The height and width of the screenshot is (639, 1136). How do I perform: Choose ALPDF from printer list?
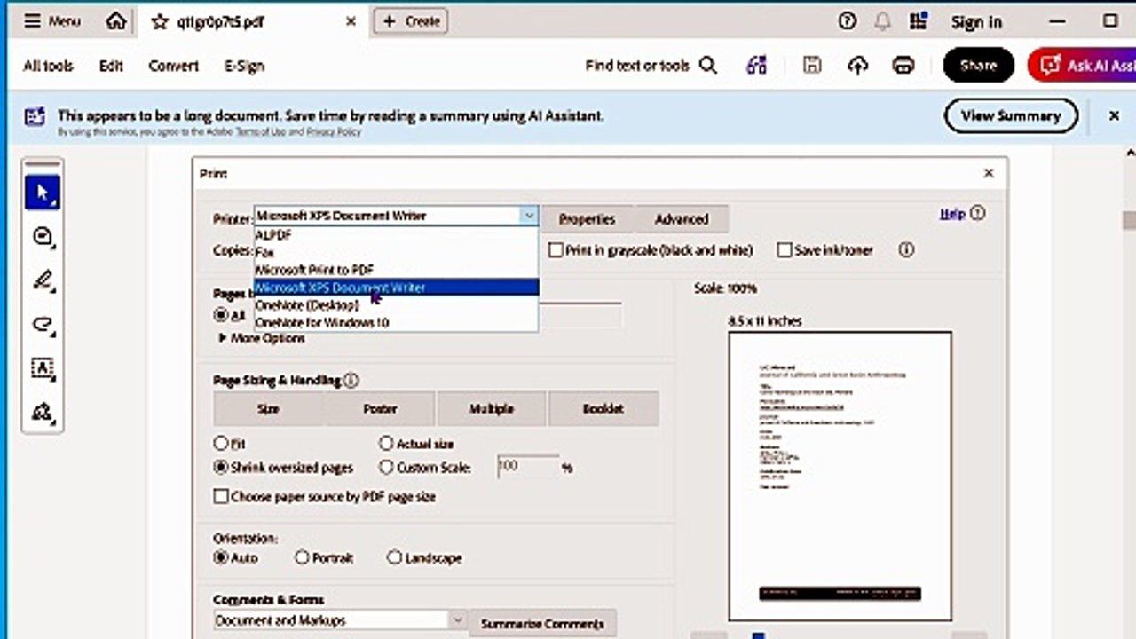[x=396, y=235]
